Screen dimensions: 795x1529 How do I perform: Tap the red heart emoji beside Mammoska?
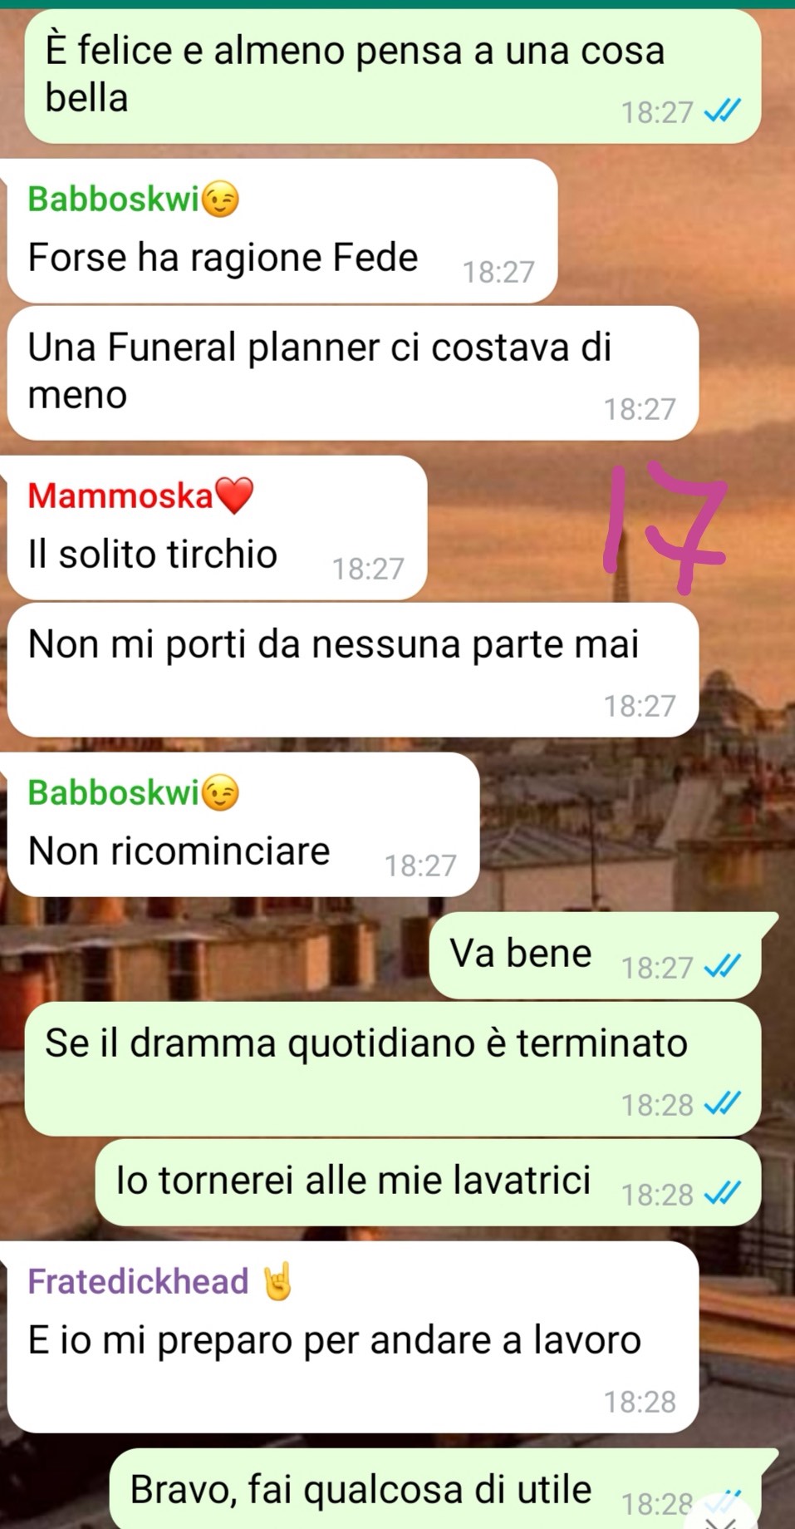234,496
